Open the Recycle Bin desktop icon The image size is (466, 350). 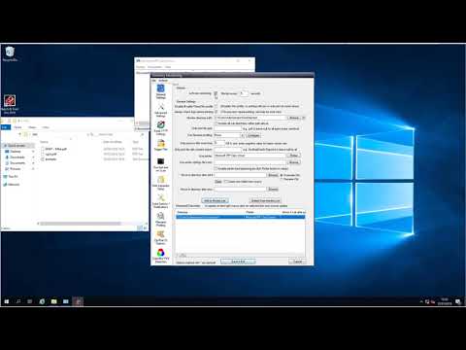10,53
